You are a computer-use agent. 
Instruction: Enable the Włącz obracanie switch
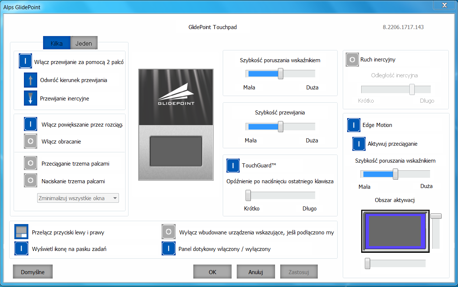(x=31, y=141)
